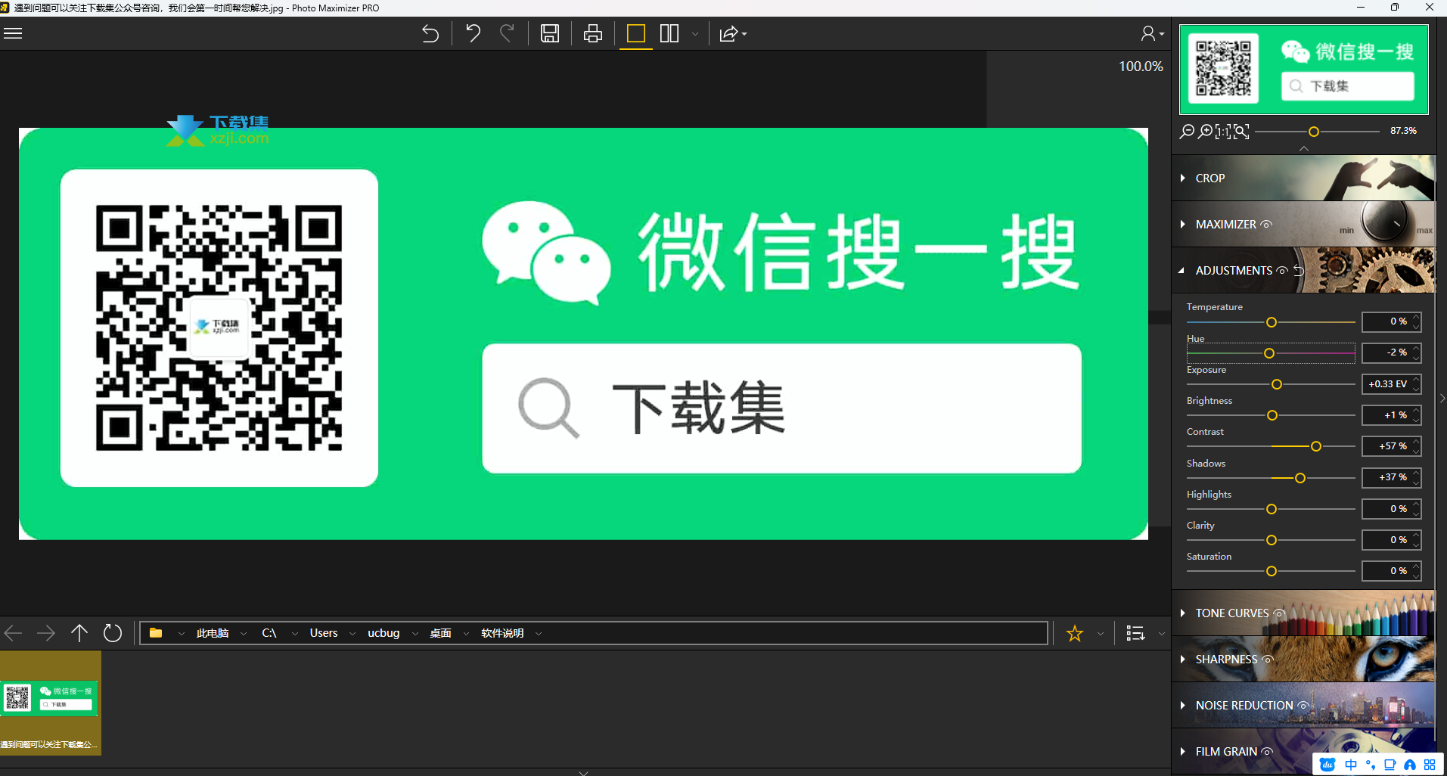Select ucbug in the path bar

pos(383,633)
